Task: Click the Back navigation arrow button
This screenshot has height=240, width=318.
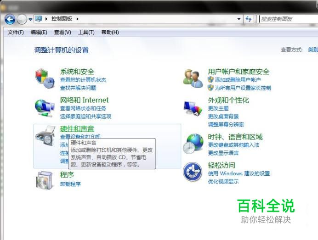Action: (x=10, y=19)
